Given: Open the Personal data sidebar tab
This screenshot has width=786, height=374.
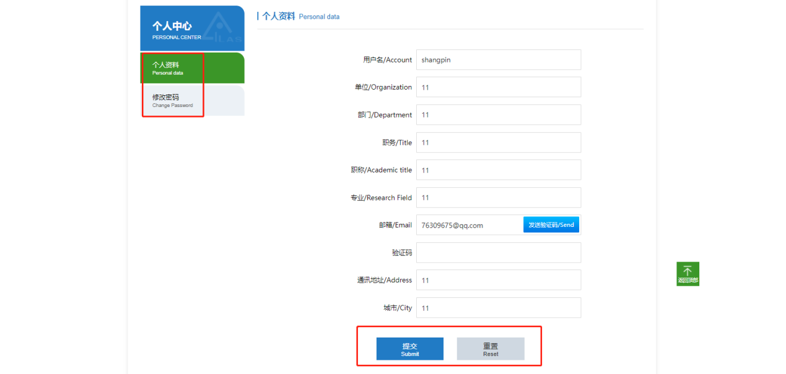Looking at the screenshot, I should click(x=192, y=68).
